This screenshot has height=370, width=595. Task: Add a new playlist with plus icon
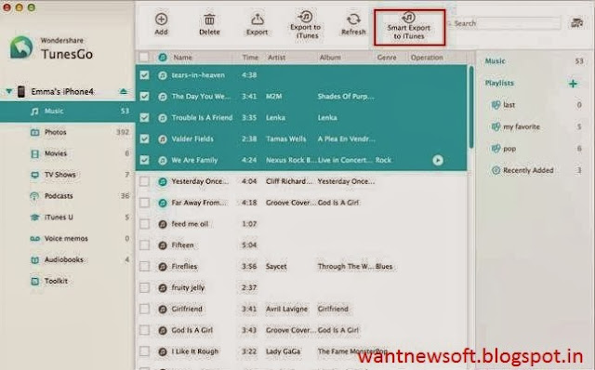[x=573, y=83]
